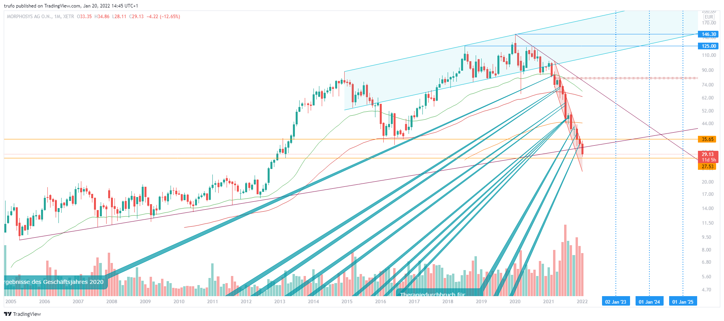Viewport: 724px width, 321px height.
Task: Click the orange 27.53 price label
Action: (x=707, y=167)
